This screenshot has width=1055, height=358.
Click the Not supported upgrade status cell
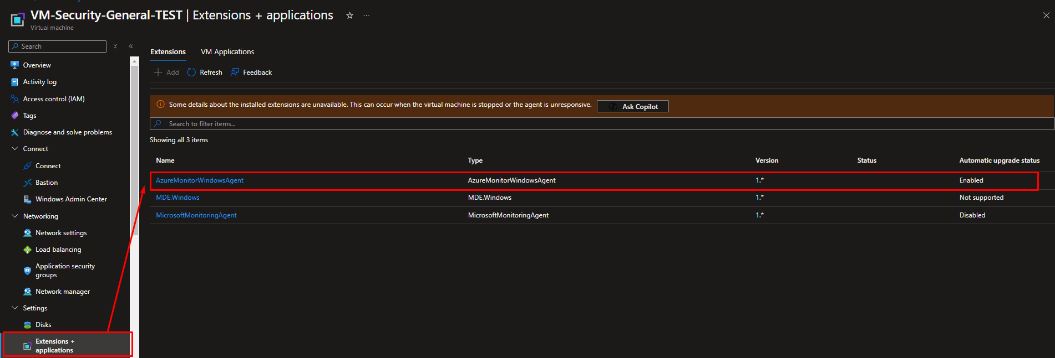click(x=981, y=198)
